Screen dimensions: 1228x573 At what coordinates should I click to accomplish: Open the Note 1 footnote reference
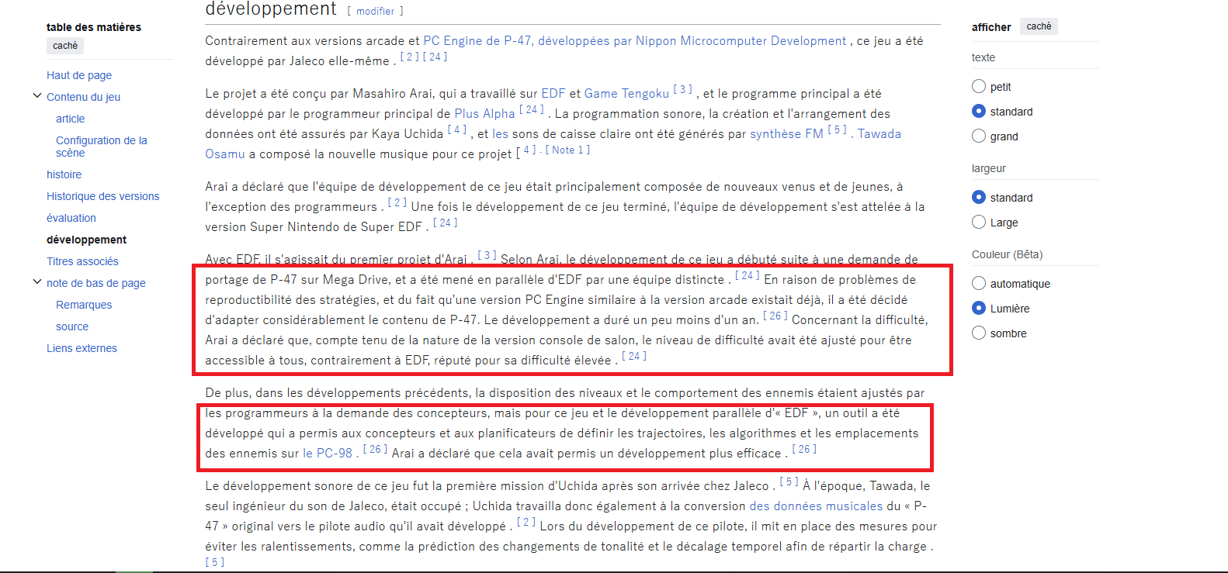[567, 150]
